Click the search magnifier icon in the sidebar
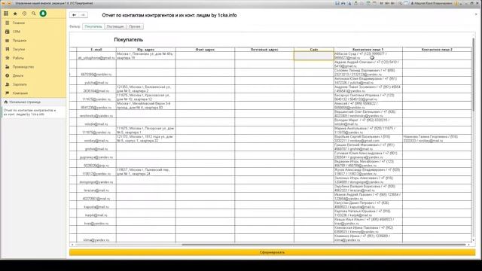482x271 pixels. (33, 14)
